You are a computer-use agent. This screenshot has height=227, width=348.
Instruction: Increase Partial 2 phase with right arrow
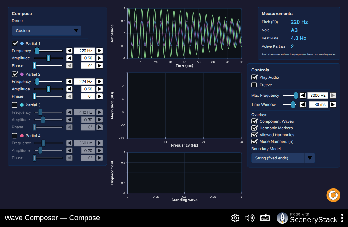(x=100, y=96)
